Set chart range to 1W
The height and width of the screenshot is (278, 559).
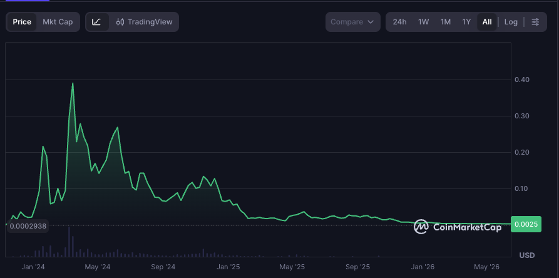tap(424, 22)
